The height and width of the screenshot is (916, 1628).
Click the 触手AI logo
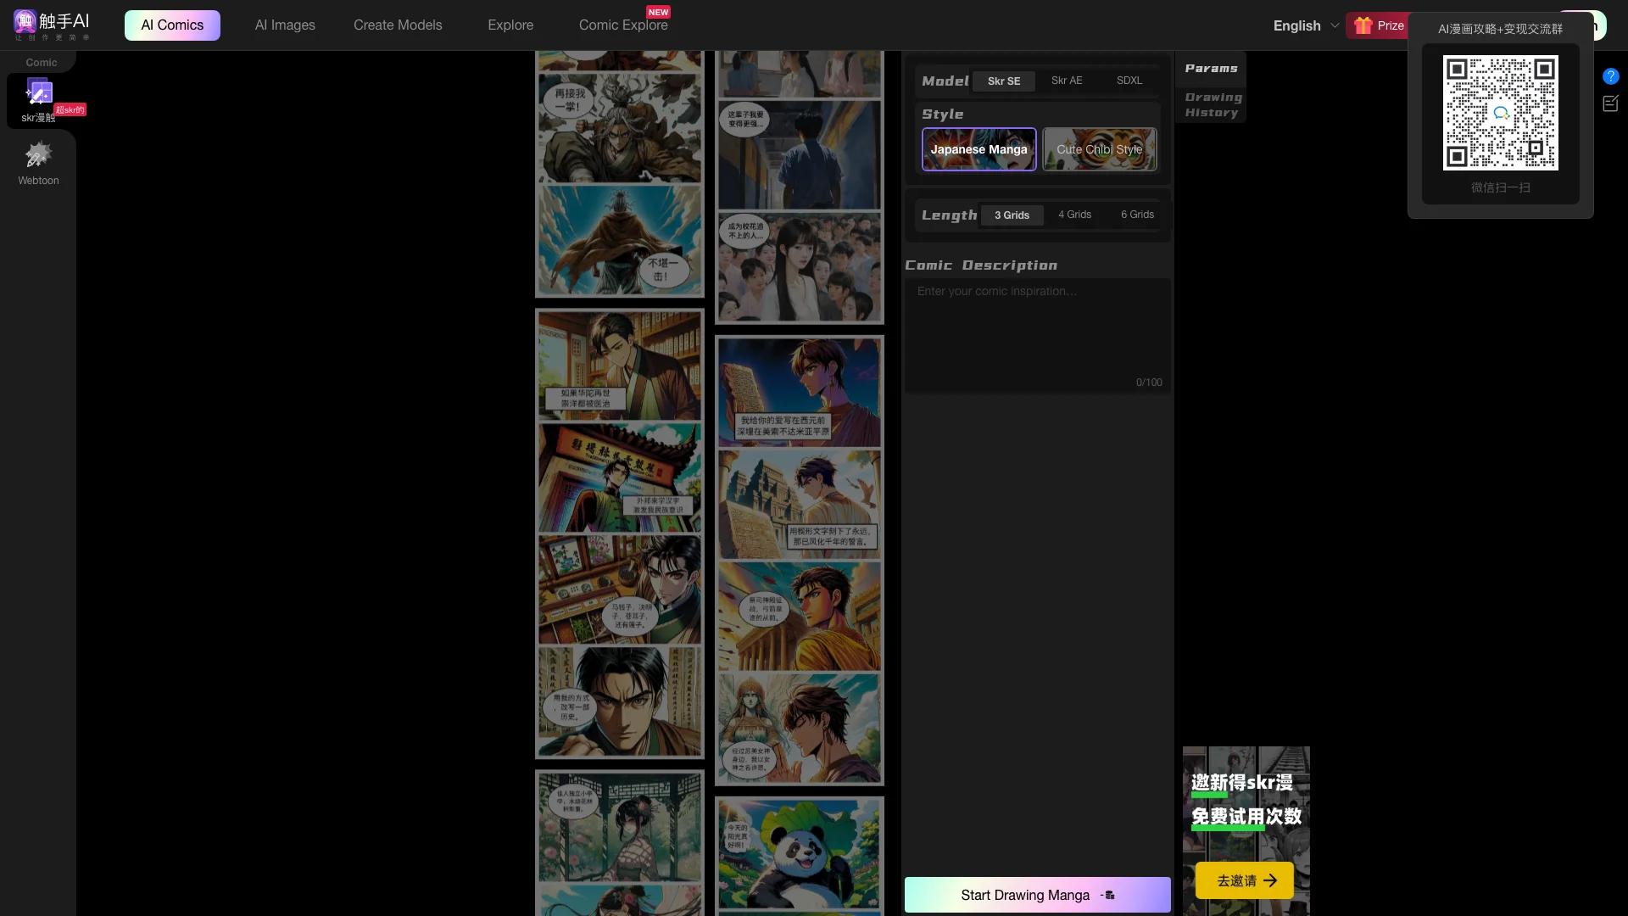click(x=52, y=25)
